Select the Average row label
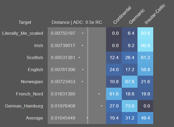 (x=34, y=118)
